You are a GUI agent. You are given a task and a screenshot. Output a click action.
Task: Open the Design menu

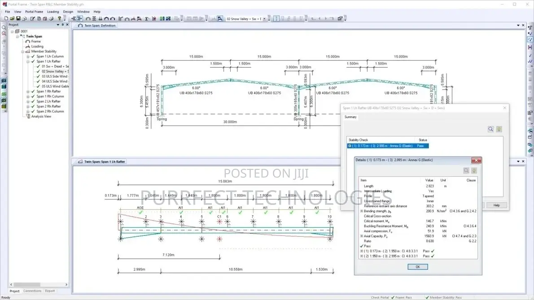tap(68, 12)
